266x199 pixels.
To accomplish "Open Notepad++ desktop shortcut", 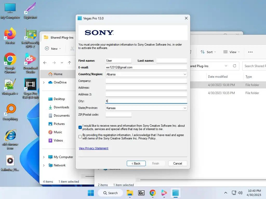I will (x=10, y=87).
